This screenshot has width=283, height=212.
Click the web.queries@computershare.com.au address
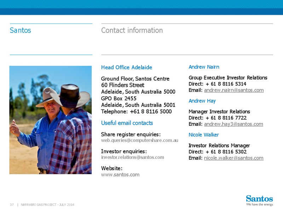coord(139,140)
